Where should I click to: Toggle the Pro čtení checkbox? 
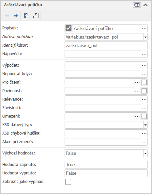point(144,82)
